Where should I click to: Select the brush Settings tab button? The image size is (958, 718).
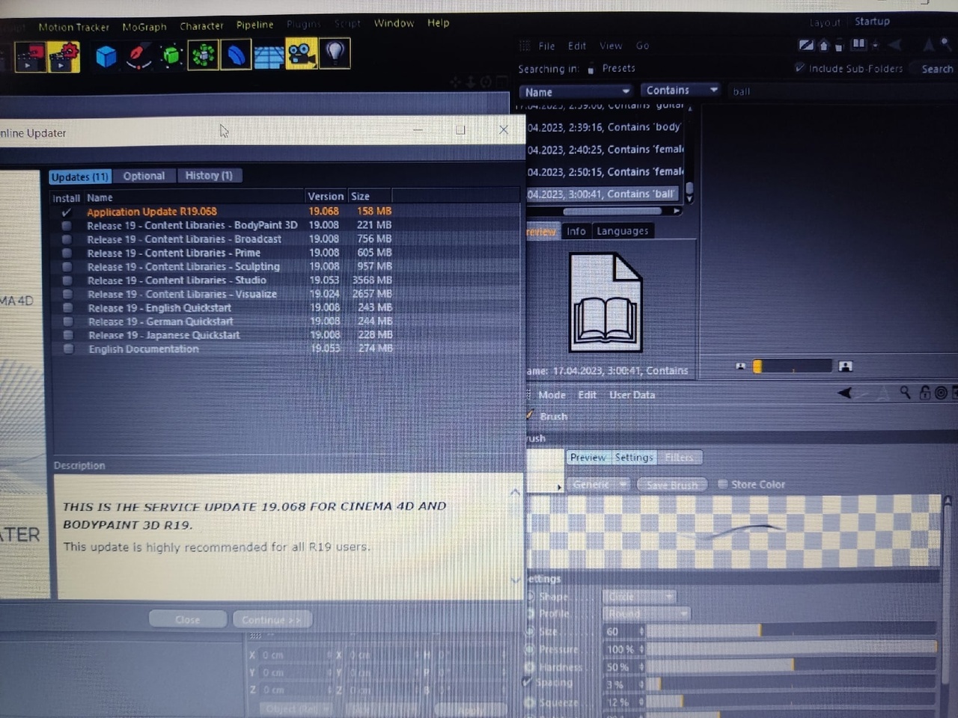(634, 457)
